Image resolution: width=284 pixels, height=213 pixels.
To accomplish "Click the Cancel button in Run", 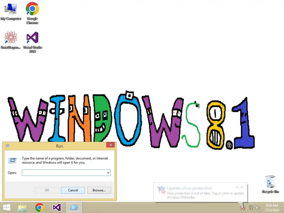I will coord(73,190).
